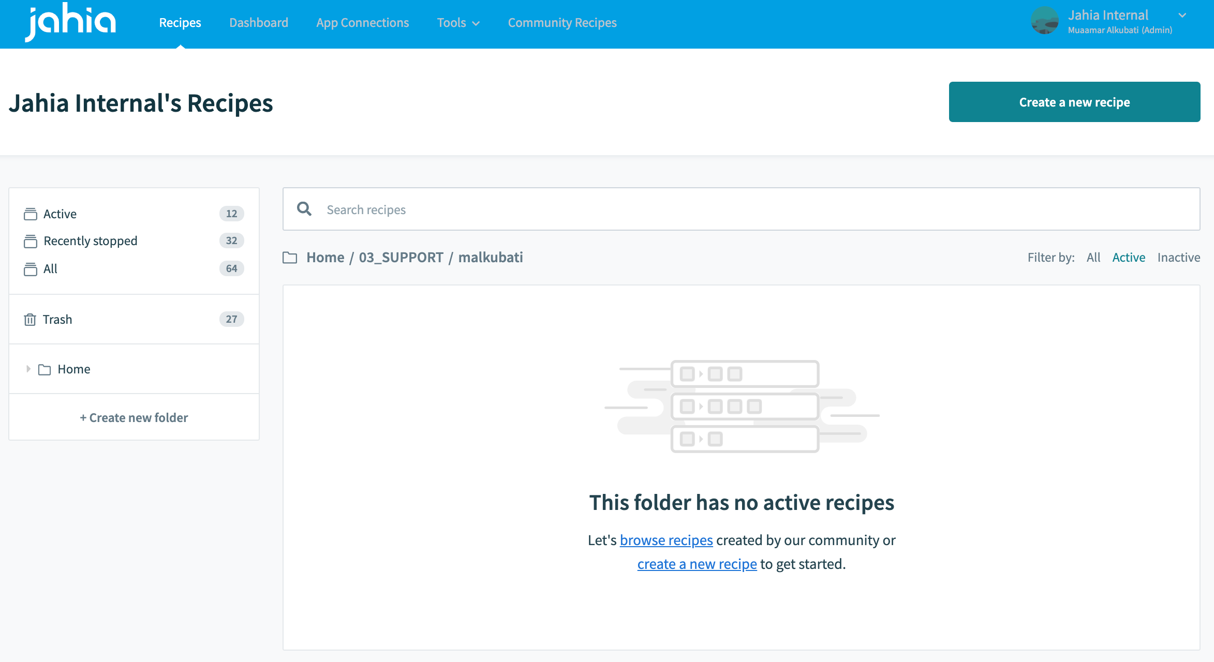This screenshot has height=662, width=1214.
Task: Click the Home folder icon in sidebar
Action: 45,369
